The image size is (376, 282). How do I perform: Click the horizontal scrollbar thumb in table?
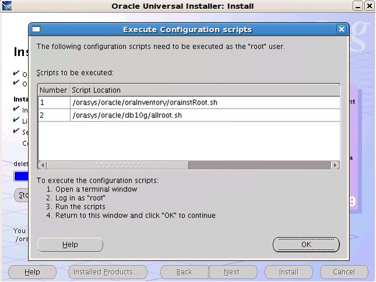tap(117, 165)
